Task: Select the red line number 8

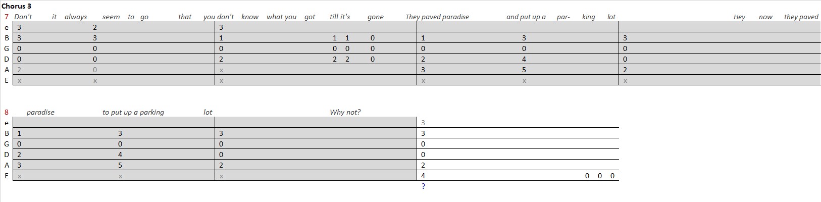Action: 6,112
